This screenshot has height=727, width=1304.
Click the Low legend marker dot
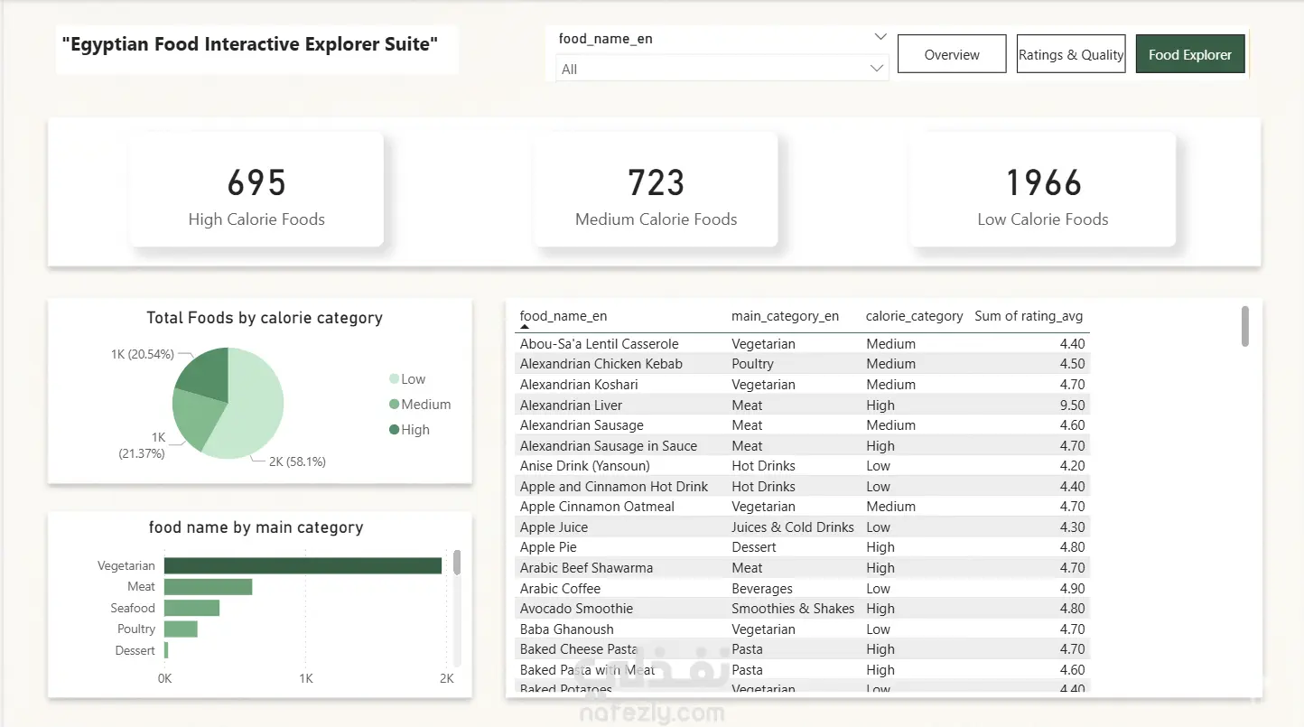pos(395,379)
